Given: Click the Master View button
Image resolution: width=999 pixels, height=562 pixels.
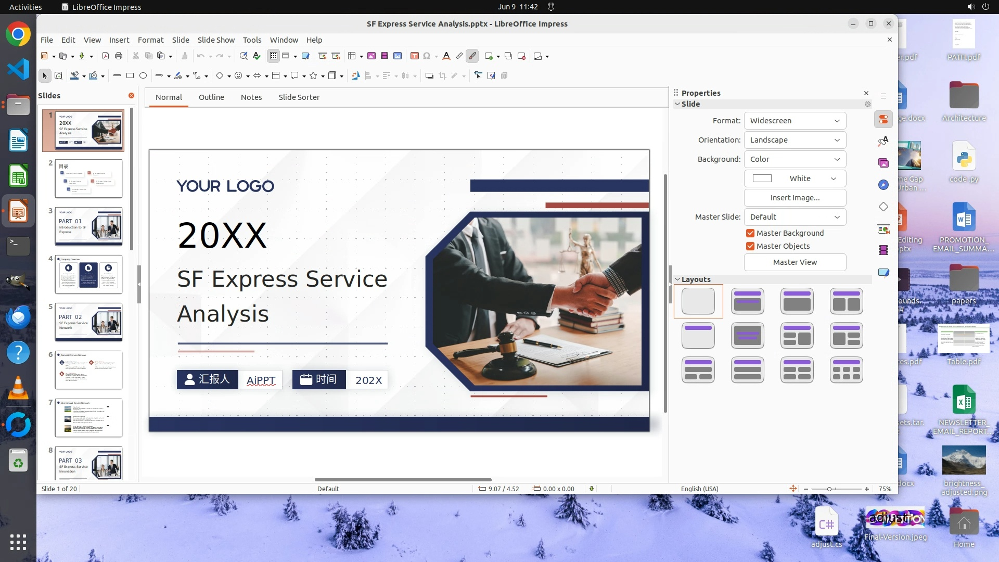Looking at the screenshot, I should coord(795,262).
